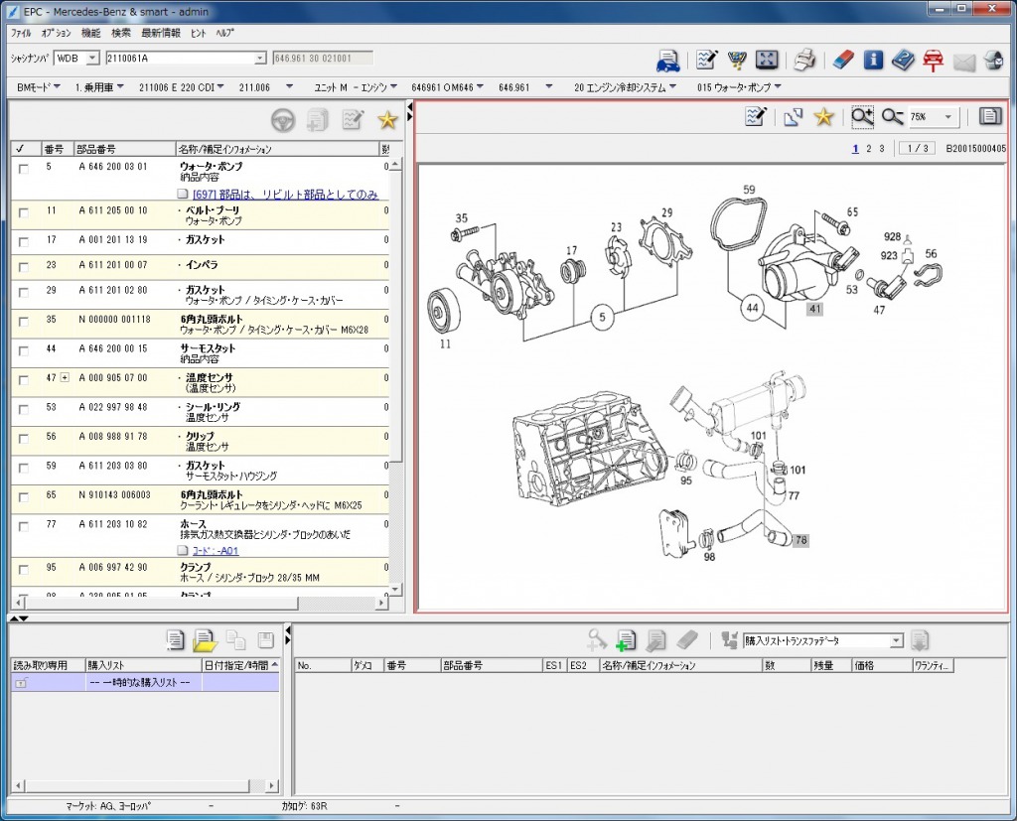Viewport: 1017px width, 821px height.
Task: Click the favorites star above the parts list
Action: coord(387,120)
